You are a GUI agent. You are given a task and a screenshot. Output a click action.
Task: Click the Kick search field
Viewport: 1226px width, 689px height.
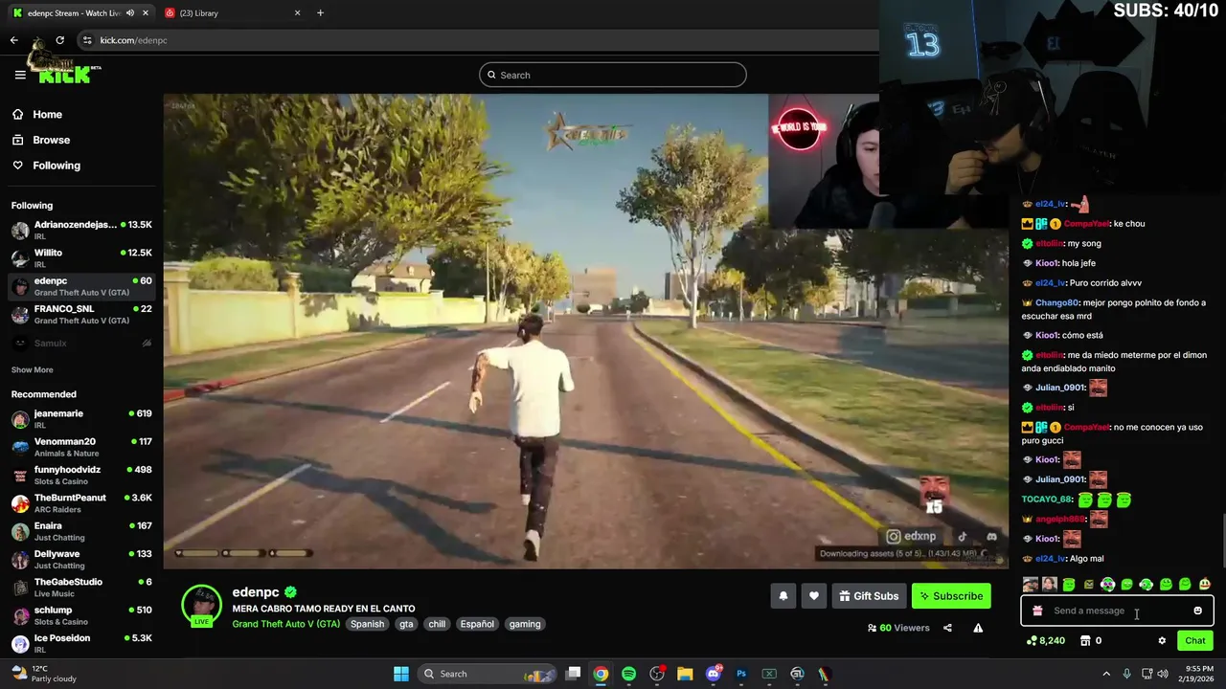point(613,75)
